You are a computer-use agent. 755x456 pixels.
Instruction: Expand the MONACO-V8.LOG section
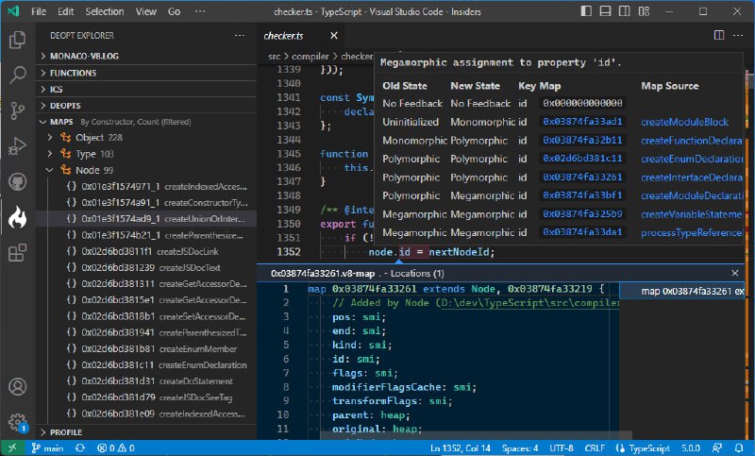pos(146,56)
